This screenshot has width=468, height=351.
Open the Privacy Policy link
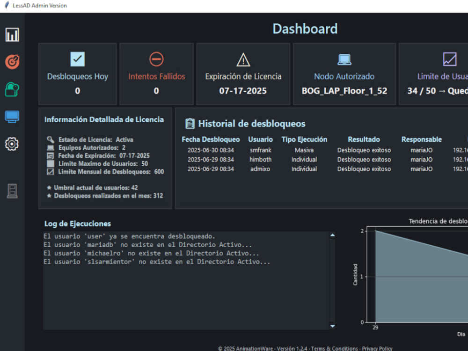(377, 348)
